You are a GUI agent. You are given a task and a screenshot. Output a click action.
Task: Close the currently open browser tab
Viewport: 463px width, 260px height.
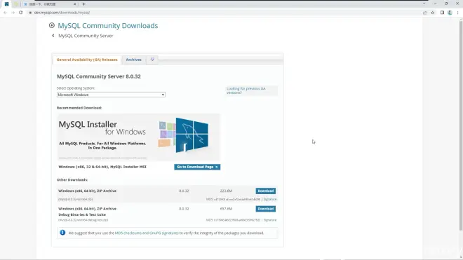(74, 4)
